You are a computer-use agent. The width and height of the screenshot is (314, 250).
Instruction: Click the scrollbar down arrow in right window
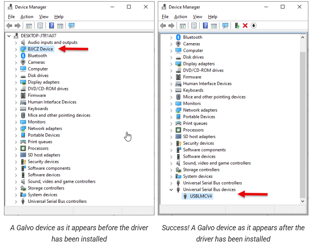(x=303, y=201)
